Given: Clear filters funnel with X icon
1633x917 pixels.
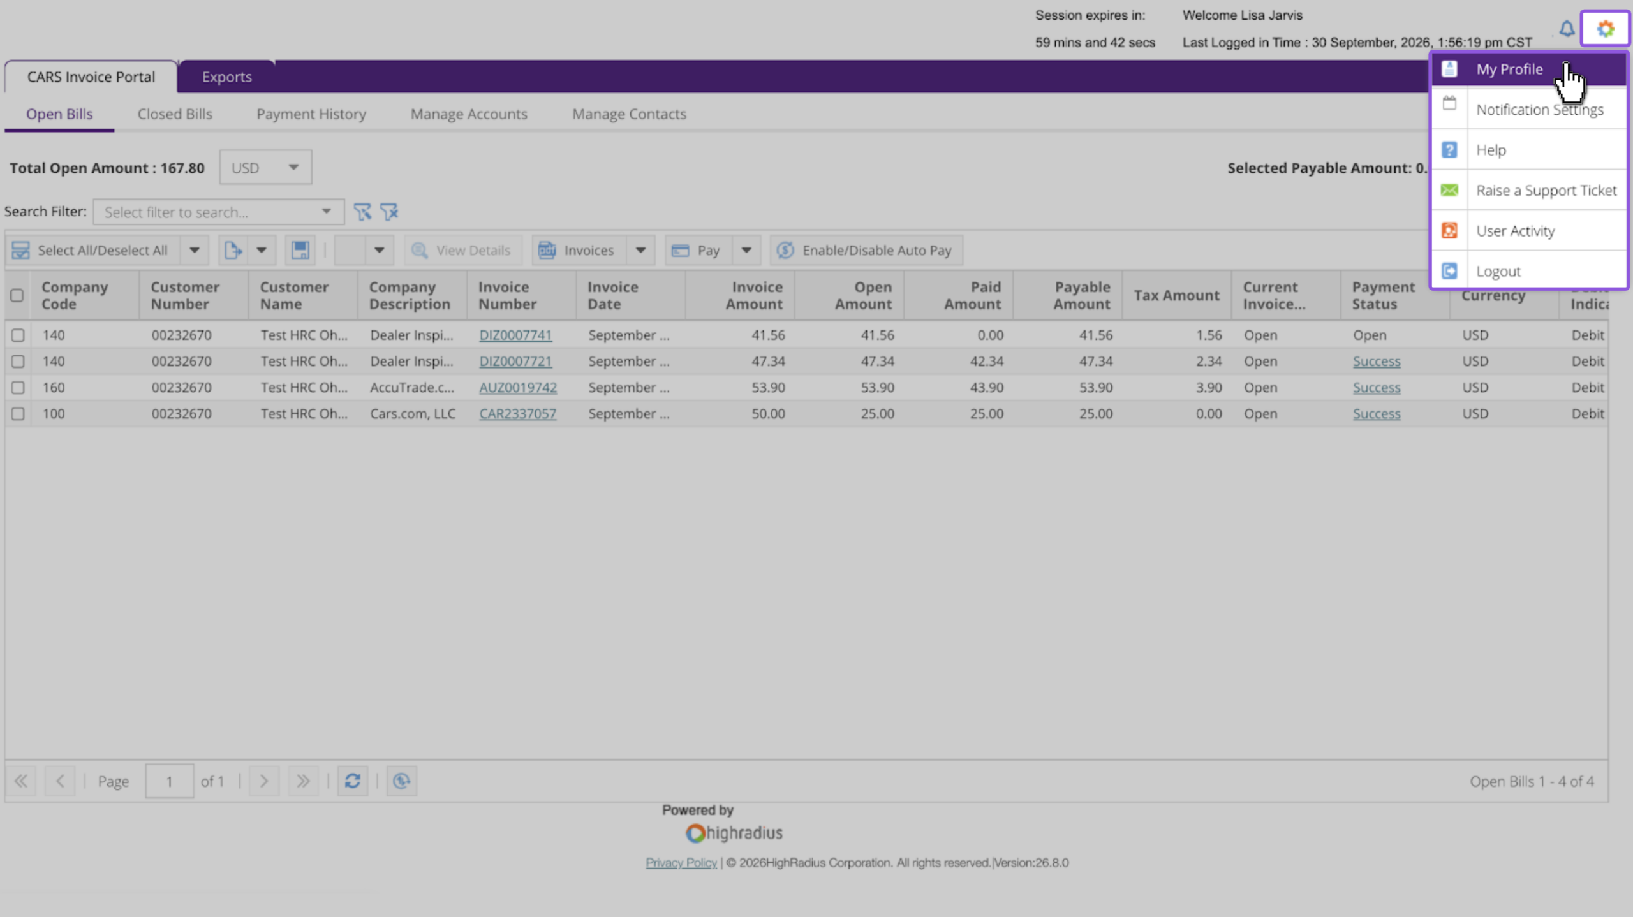Looking at the screenshot, I should (x=389, y=212).
